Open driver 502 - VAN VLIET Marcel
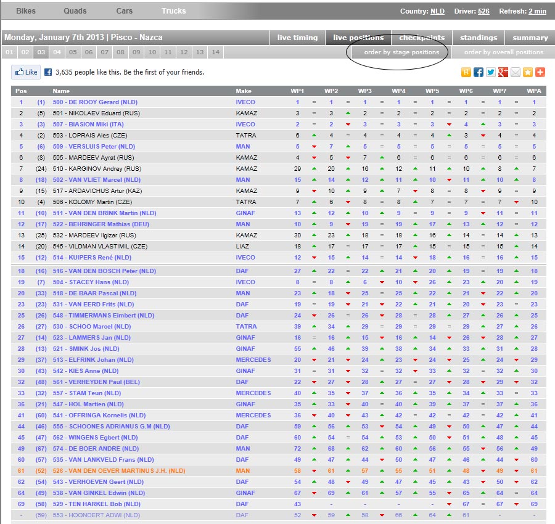 coord(97,180)
